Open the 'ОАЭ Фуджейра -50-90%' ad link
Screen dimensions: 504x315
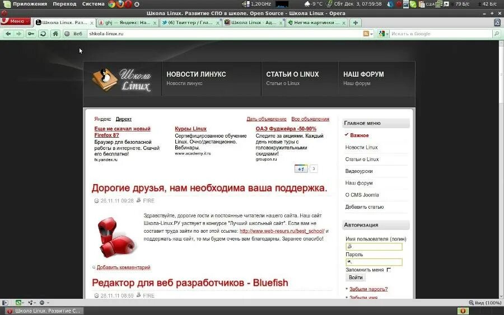point(286,129)
